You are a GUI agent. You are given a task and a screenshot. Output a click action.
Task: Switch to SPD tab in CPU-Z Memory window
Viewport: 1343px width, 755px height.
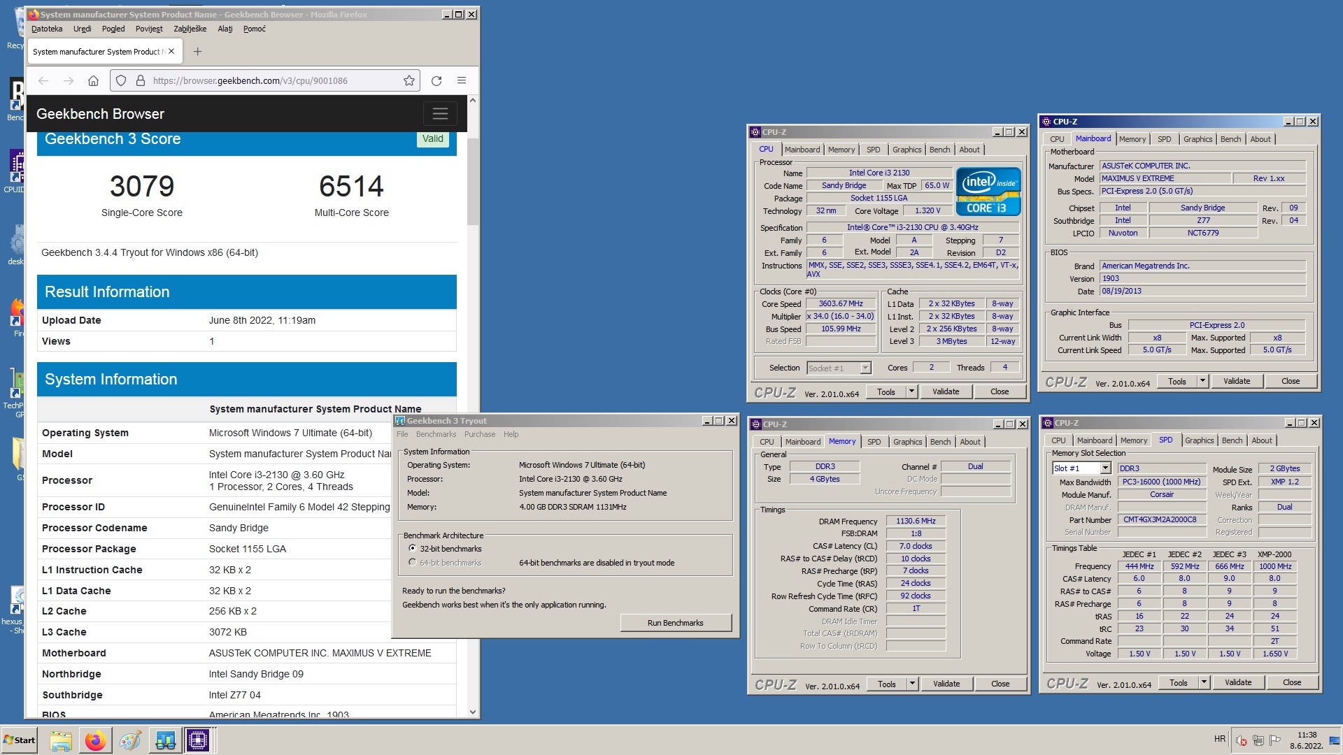point(874,442)
